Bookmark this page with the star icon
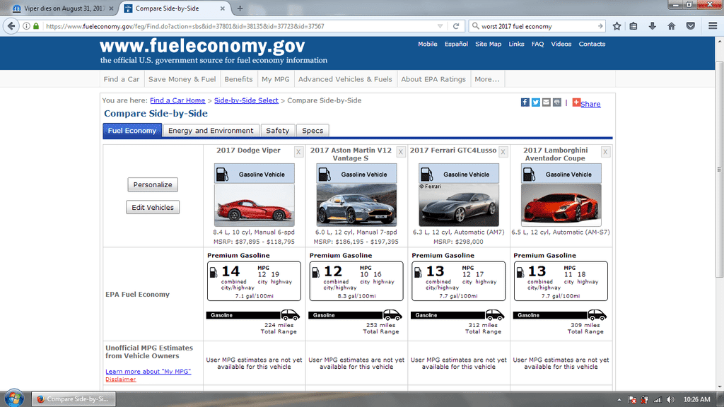This screenshot has height=407, width=724. pyautogui.click(x=617, y=26)
